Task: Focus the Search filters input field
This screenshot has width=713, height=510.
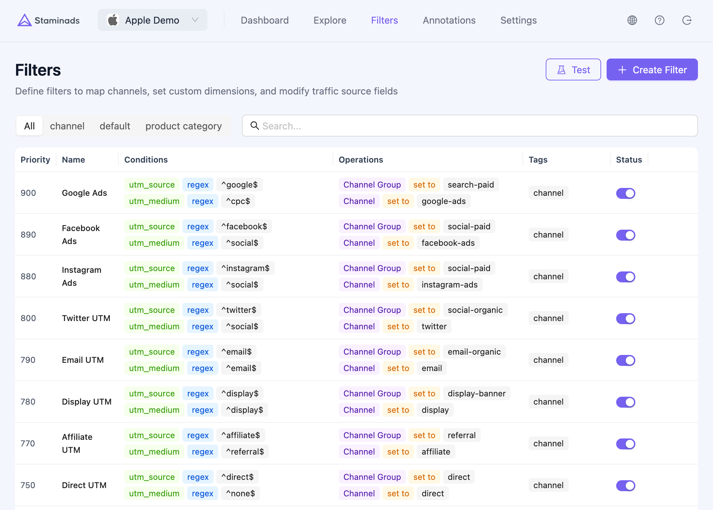Action: [x=470, y=126]
